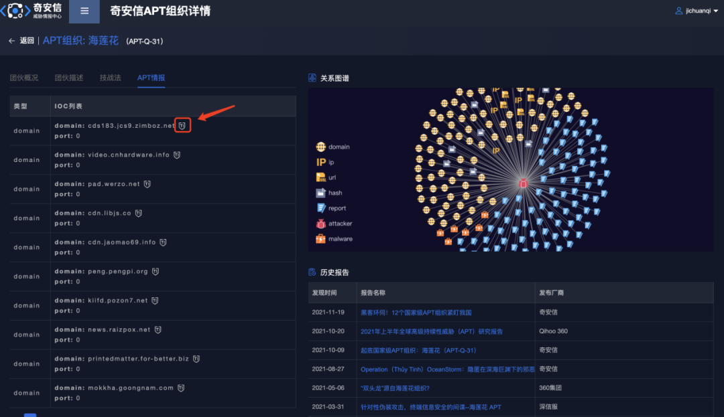Image resolution: width=724 pixels, height=417 pixels.
Task: Open the hamburger menu button
Action: click(84, 11)
